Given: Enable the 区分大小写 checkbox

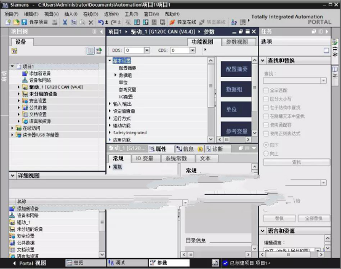Looking at the screenshot, I should click(266, 99).
